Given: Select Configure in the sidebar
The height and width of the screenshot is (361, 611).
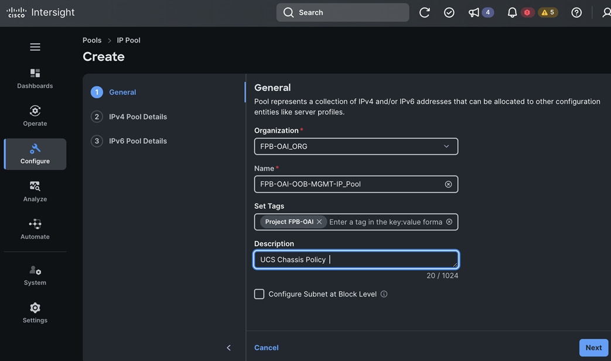Looking at the screenshot, I should [35, 154].
